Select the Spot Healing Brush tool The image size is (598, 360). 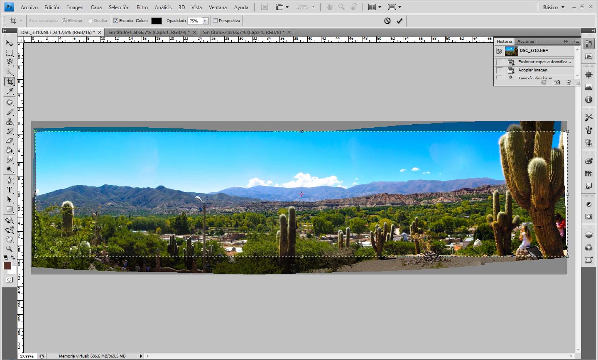pyautogui.click(x=10, y=103)
